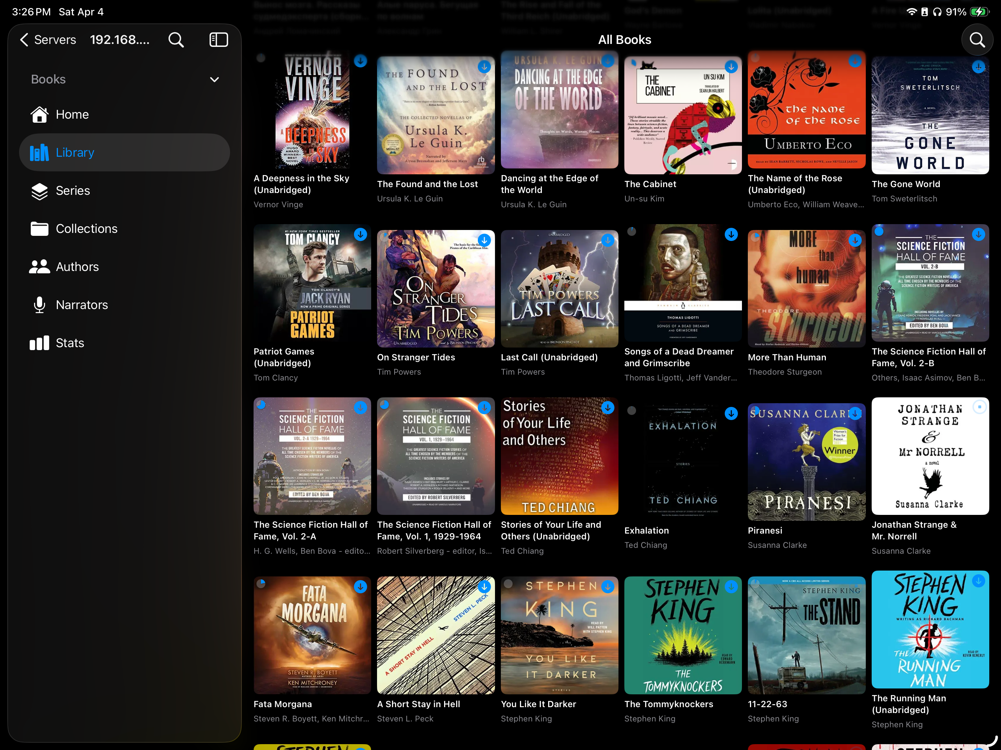Open Exhalation book cover
Viewport: 1001px width, 750px height.
click(x=683, y=462)
